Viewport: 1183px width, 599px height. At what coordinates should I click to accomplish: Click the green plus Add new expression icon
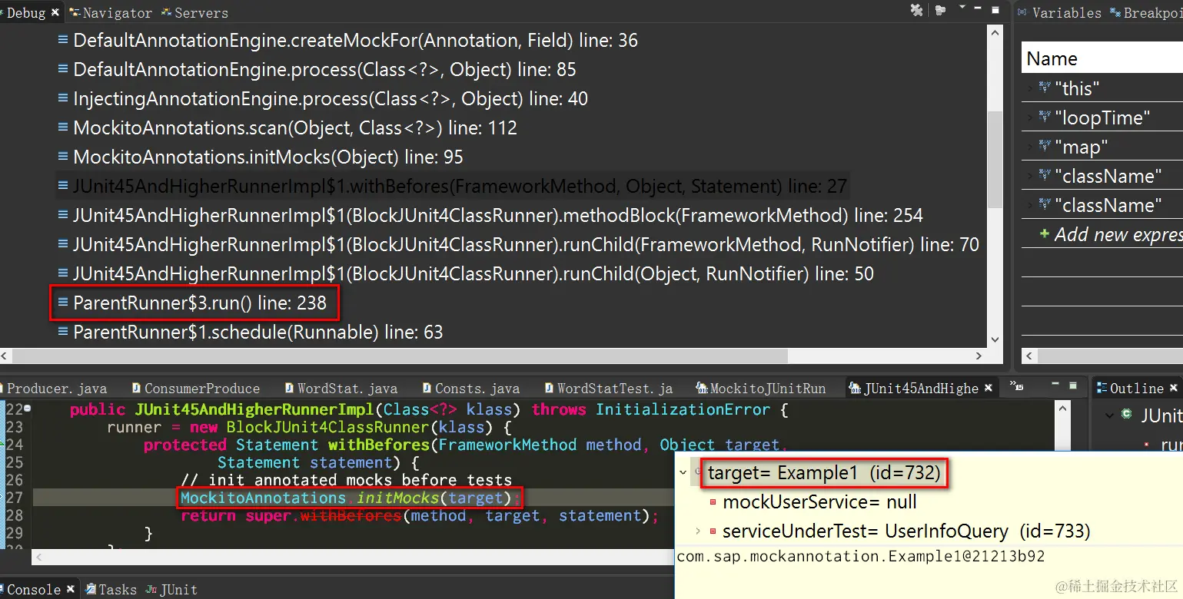tap(1045, 234)
